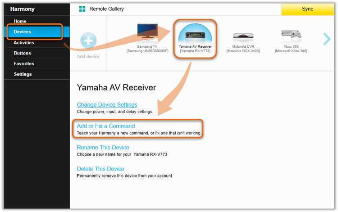
Task: Click the [Samsung UN65D8000XF] model text
Action: click(x=147, y=51)
